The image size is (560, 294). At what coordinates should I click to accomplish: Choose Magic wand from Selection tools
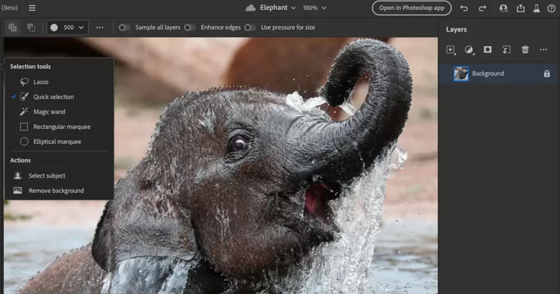49,112
